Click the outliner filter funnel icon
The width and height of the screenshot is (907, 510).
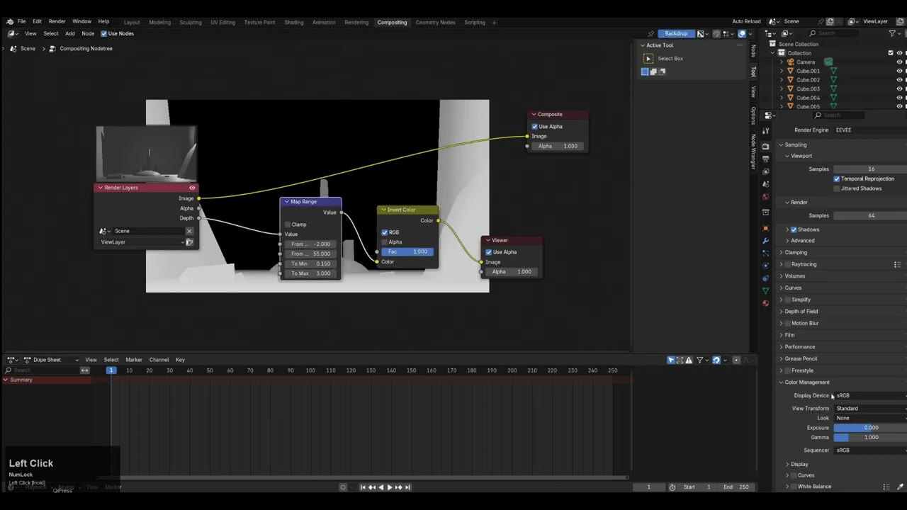click(x=891, y=33)
